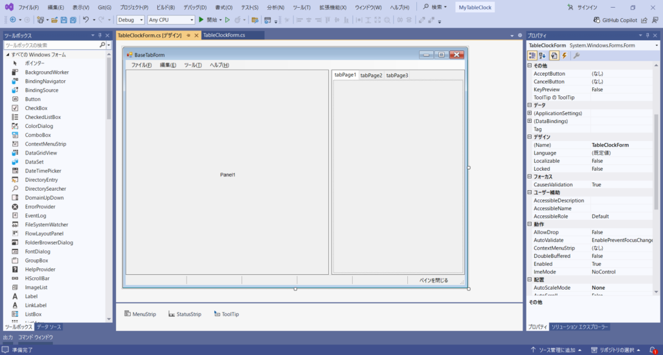663x355 pixels.
Task: Collapse the その他 property category
Action: tap(530, 65)
